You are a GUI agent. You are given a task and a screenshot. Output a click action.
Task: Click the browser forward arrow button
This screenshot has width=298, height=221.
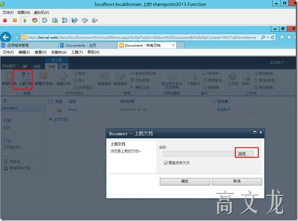pyautogui.click(x=16, y=37)
